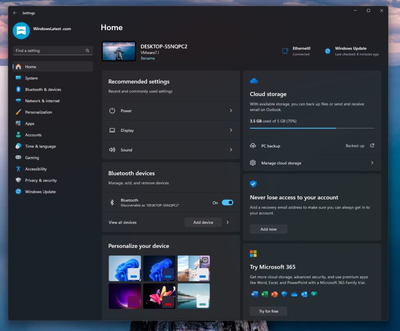Viewport: 400px width, 331px height.
Task: Open Manage cloud storage
Action: pyautogui.click(x=281, y=163)
